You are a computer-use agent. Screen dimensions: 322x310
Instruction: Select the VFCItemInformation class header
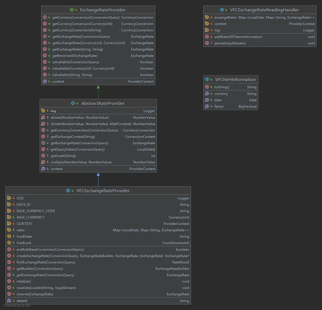coord(231,79)
